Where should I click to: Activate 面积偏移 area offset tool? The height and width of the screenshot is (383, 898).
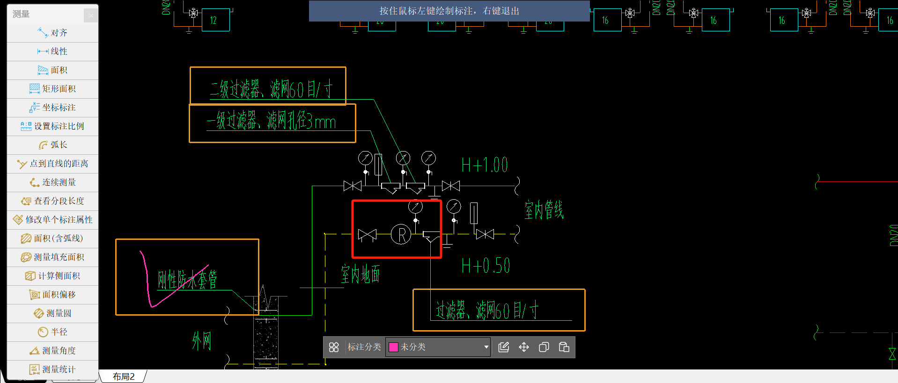click(x=52, y=295)
